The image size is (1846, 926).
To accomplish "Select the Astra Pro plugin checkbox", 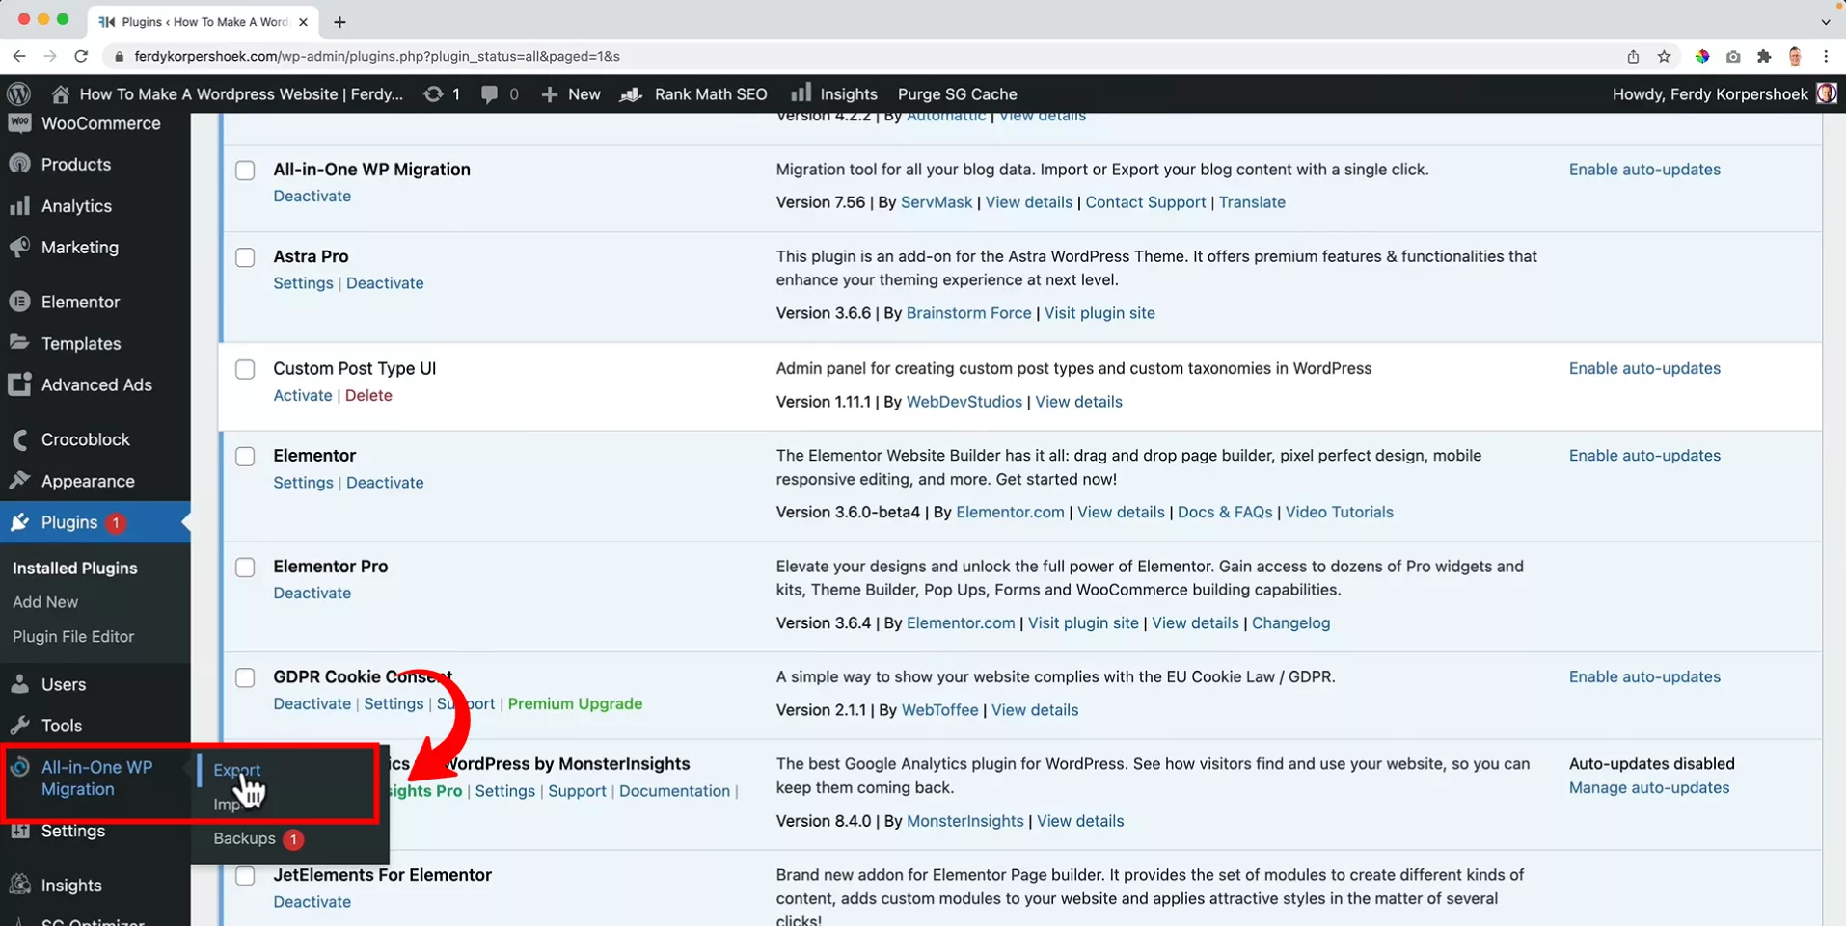I will click(245, 257).
